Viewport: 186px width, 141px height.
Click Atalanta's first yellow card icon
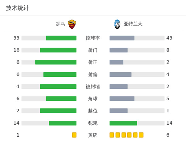pyautogui.click(x=112, y=135)
